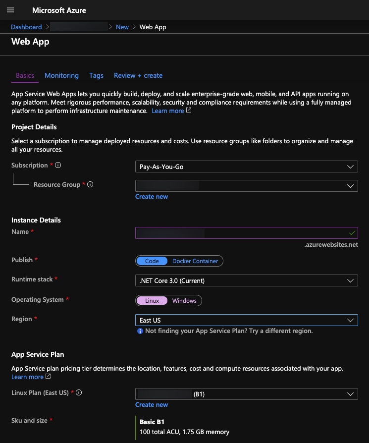369x443 pixels.
Task: Open the Subscription dropdown
Action: tap(246, 166)
